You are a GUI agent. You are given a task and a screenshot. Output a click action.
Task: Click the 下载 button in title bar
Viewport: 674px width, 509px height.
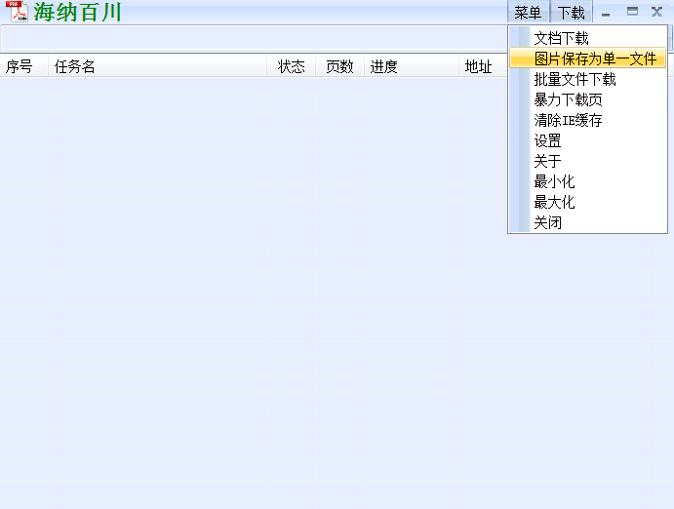point(572,13)
